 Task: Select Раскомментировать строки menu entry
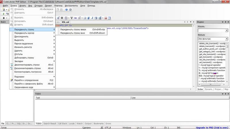tap(32, 68)
